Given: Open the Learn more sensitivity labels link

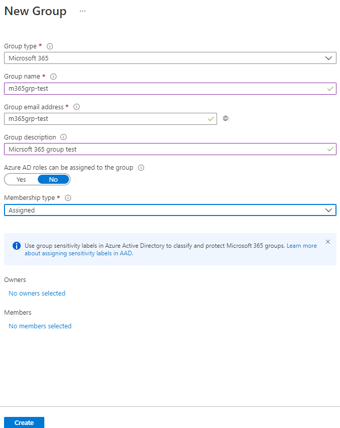Looking at the screenshot, I should pos(302,245).
